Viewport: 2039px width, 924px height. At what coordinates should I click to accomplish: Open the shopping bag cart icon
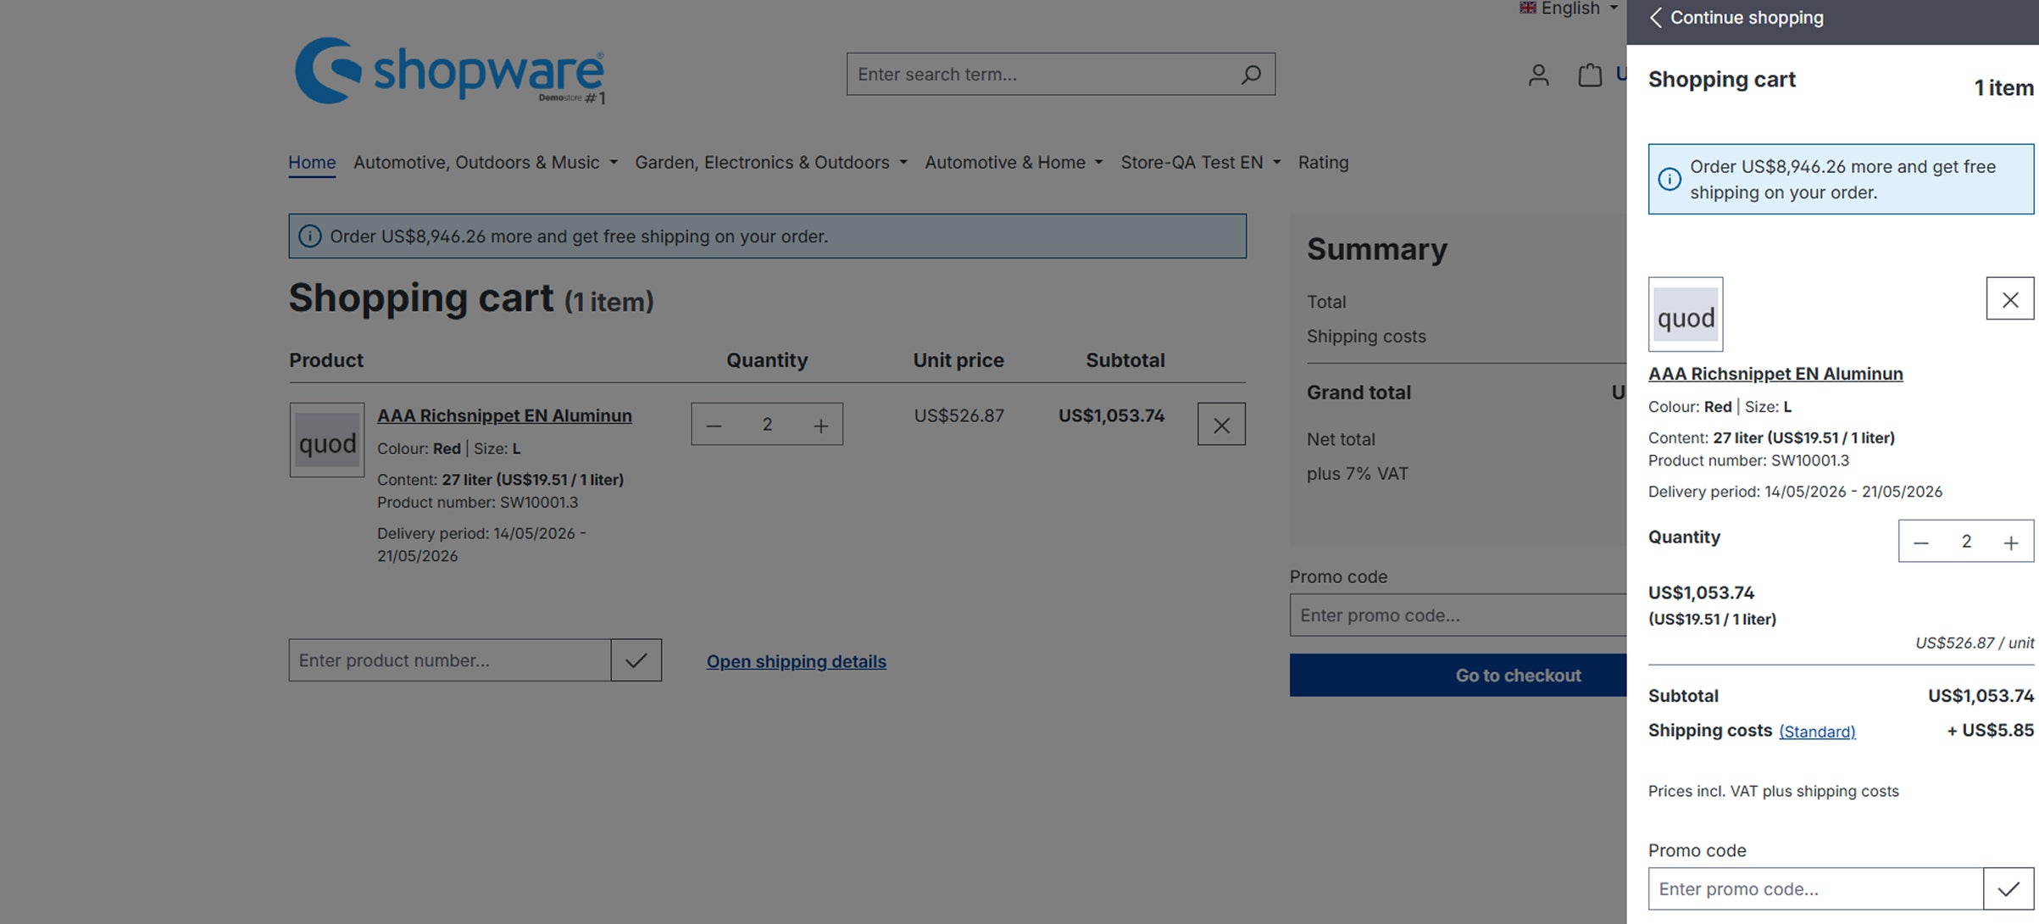1590,75
